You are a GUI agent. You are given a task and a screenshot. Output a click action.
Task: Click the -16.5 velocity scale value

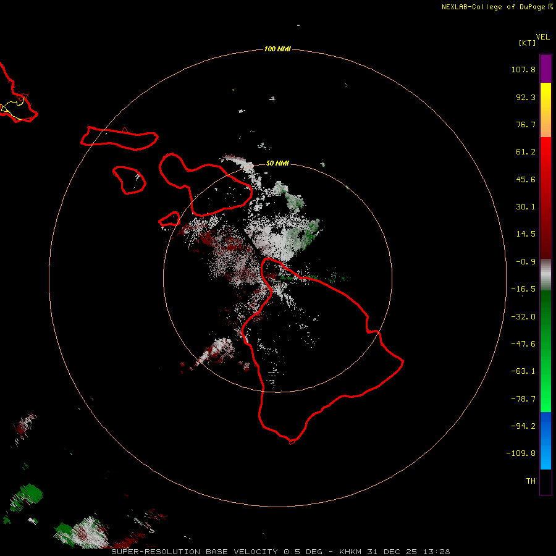click(x=523, y=289)
